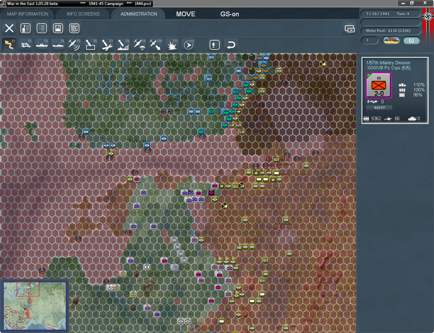
Task: Click the War in the East title icon
Action: (x=3, y=3)
